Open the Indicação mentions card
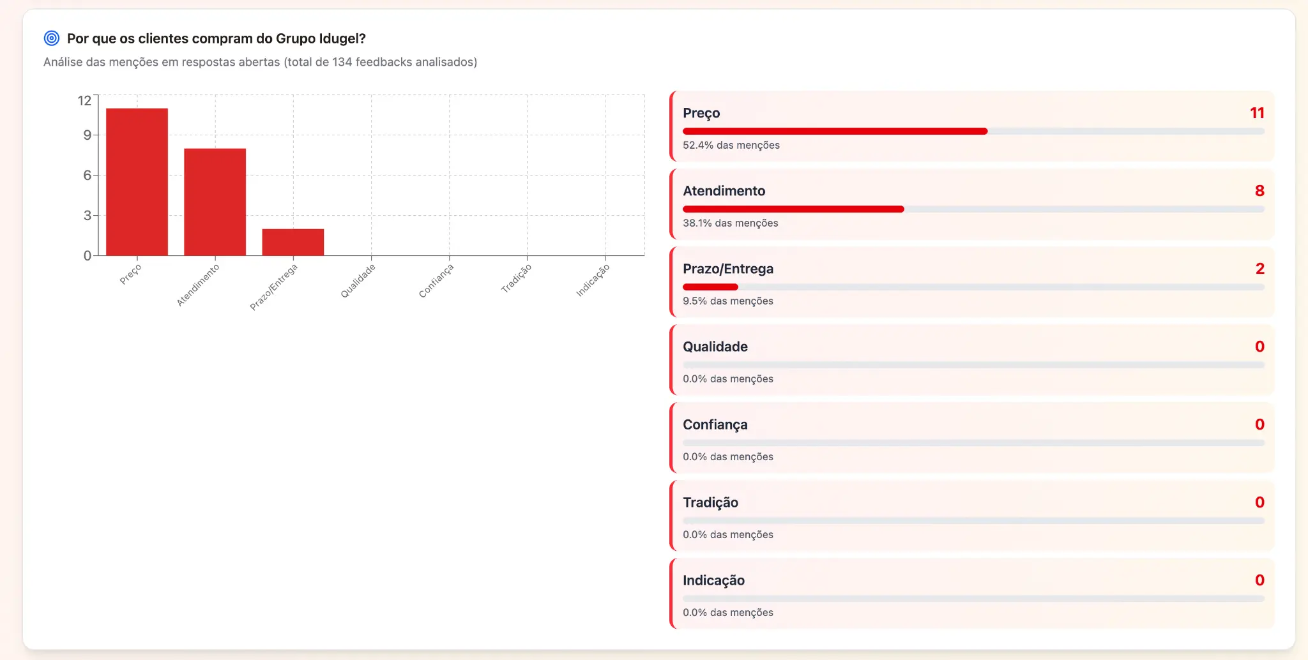Viewport: 1308px width, 660px height. pyautogui.click(x=971, y=593)
